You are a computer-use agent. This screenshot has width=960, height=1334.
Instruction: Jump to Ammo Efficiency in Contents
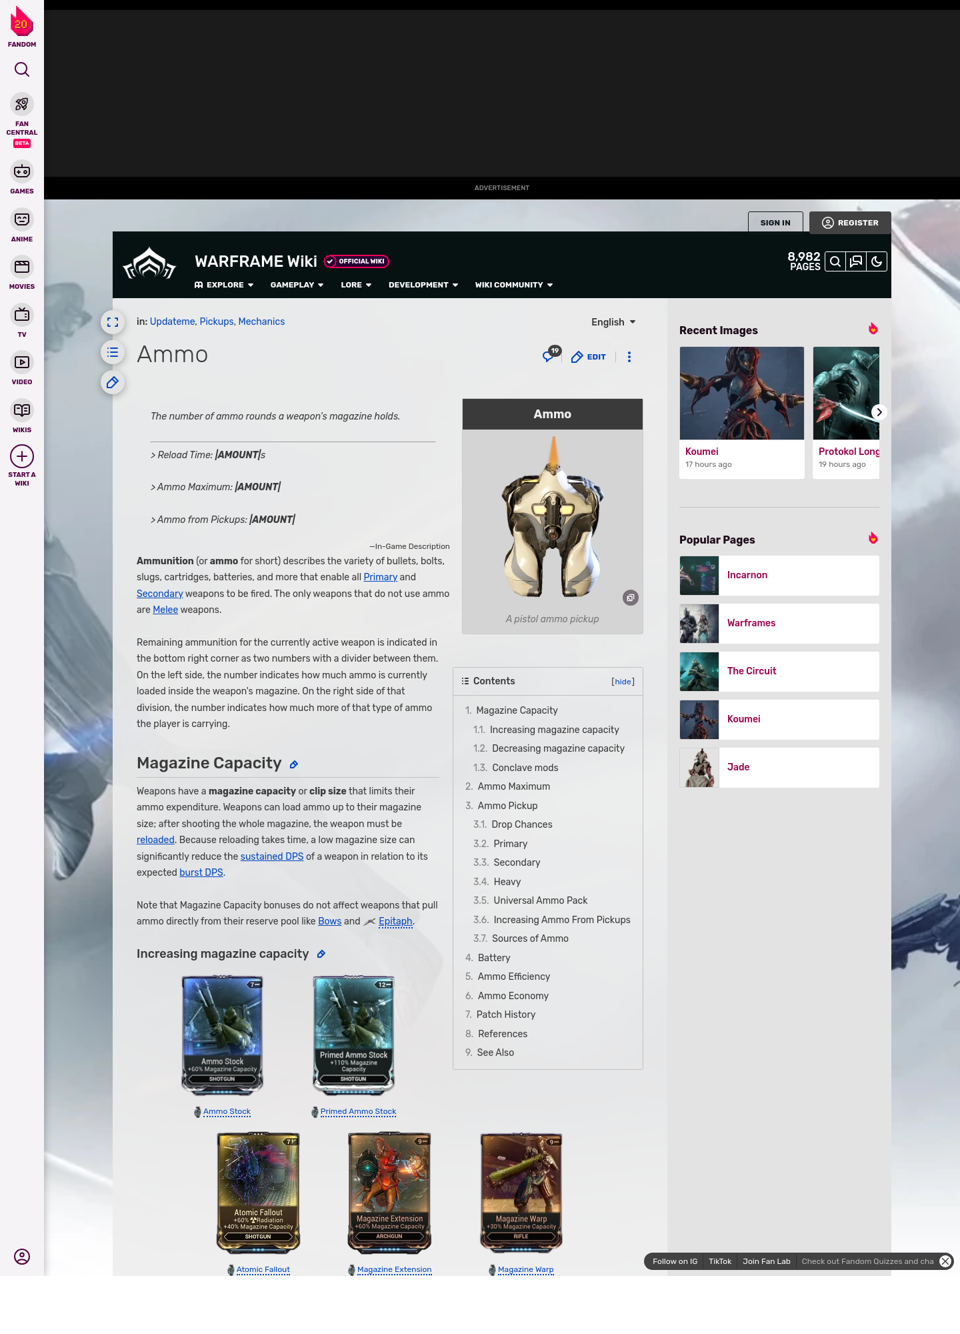click(x=514, y=976)
